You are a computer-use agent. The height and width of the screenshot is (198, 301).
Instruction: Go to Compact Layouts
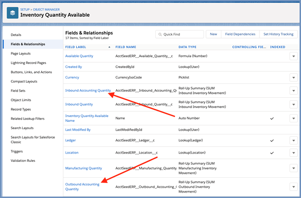click(24, 81)
